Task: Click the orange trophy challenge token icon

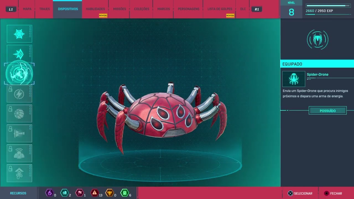Action: point(110,193)
